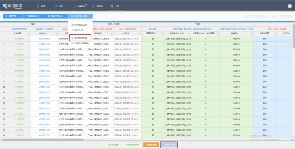
Task: Select row 5 组预算 cell 0
Action: 206,60
